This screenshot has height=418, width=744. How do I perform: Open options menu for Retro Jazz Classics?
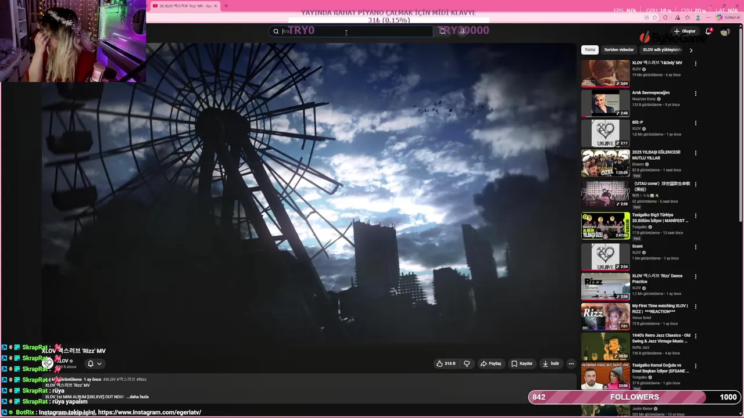[695, 336]
